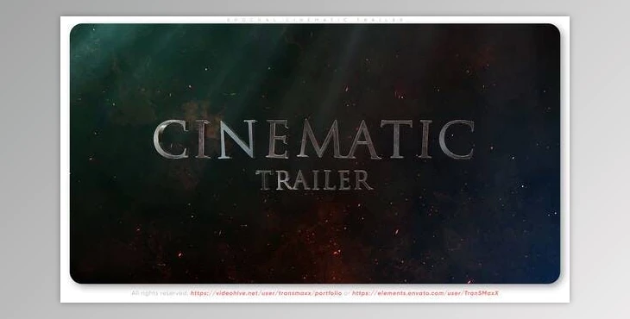Click the 'All rights reserved' text

coord(160,293)
